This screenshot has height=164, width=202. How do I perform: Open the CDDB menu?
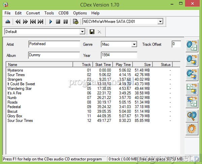click(x=63, y=13)
